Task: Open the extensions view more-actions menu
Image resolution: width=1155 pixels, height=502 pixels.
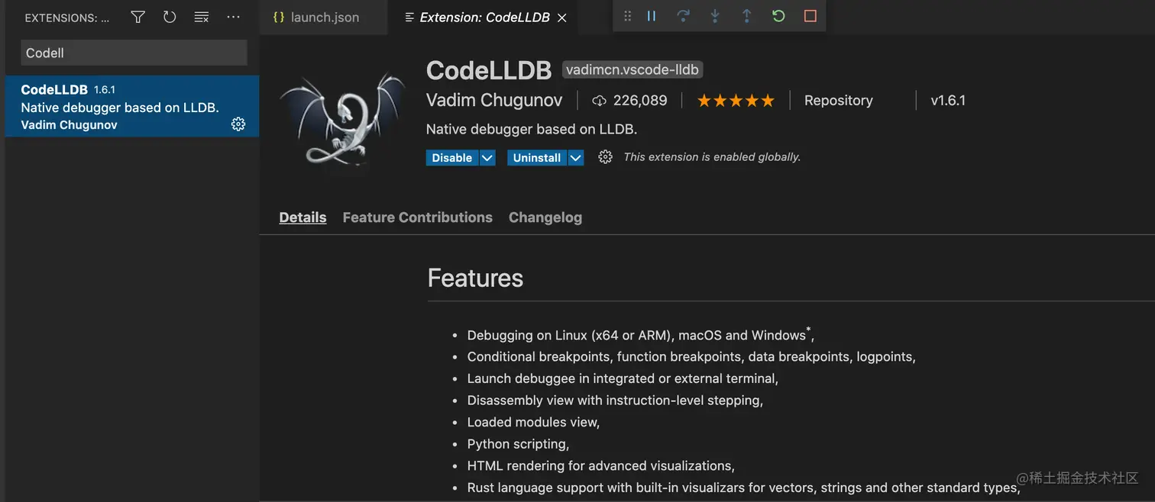Action: pos(234,17)
